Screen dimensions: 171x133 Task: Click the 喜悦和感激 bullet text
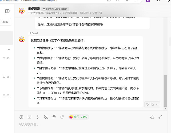coord(88,81)
